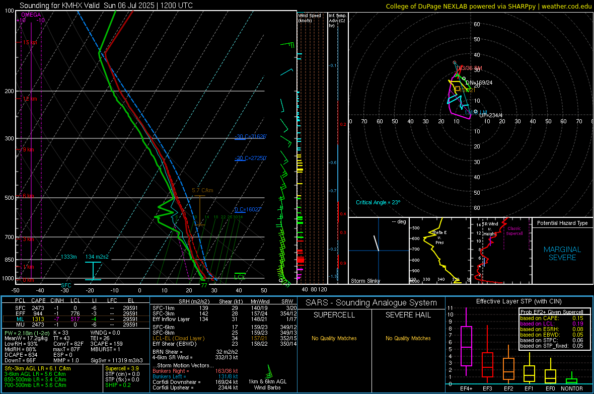Click 'based on LCL: 0.19' legend entry
The width and height of the screenshot is (594, 394).
[552, 324]
